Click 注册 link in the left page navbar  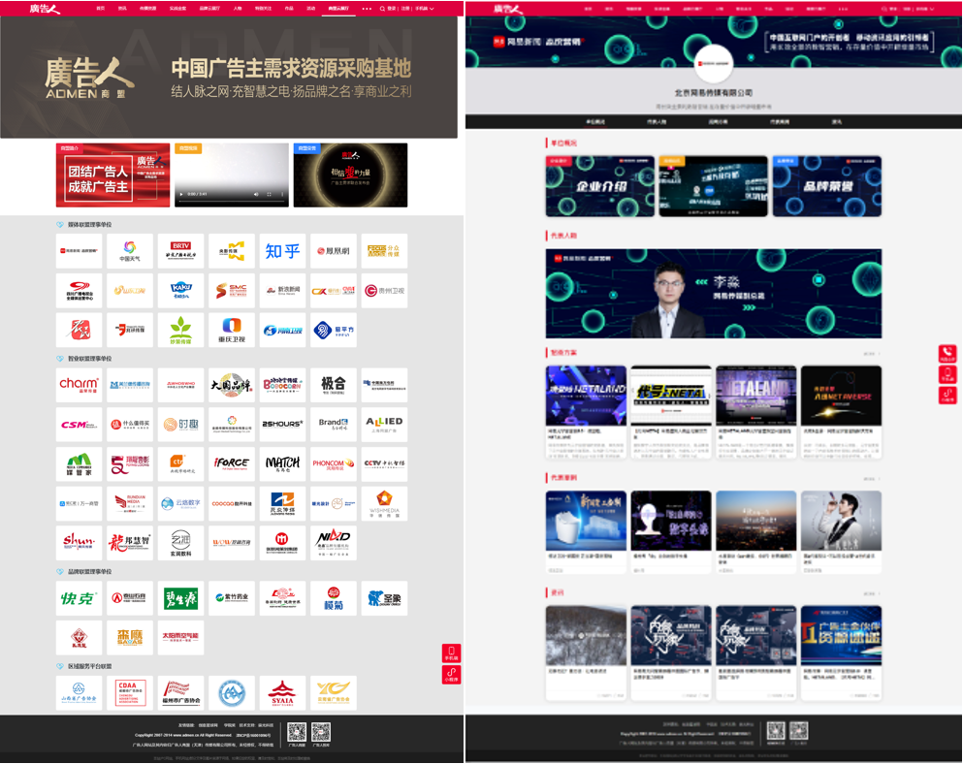[x=405, y=9]
